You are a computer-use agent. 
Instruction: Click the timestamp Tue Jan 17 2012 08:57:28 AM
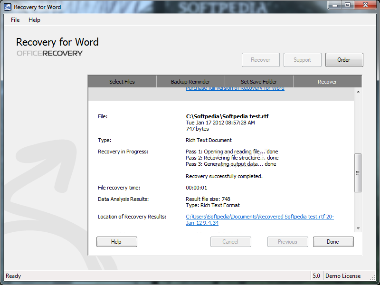pyautogui.click(x=220, y=123)
